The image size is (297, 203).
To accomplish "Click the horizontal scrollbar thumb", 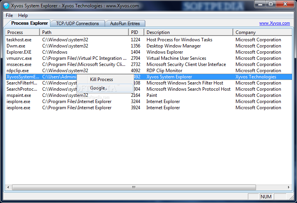I will (134, 187).
